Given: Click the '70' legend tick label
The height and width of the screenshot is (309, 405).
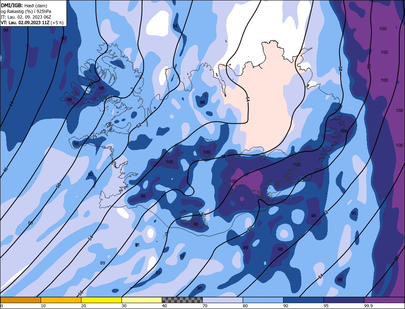Looking at the screenshot, I should point(205,306).
